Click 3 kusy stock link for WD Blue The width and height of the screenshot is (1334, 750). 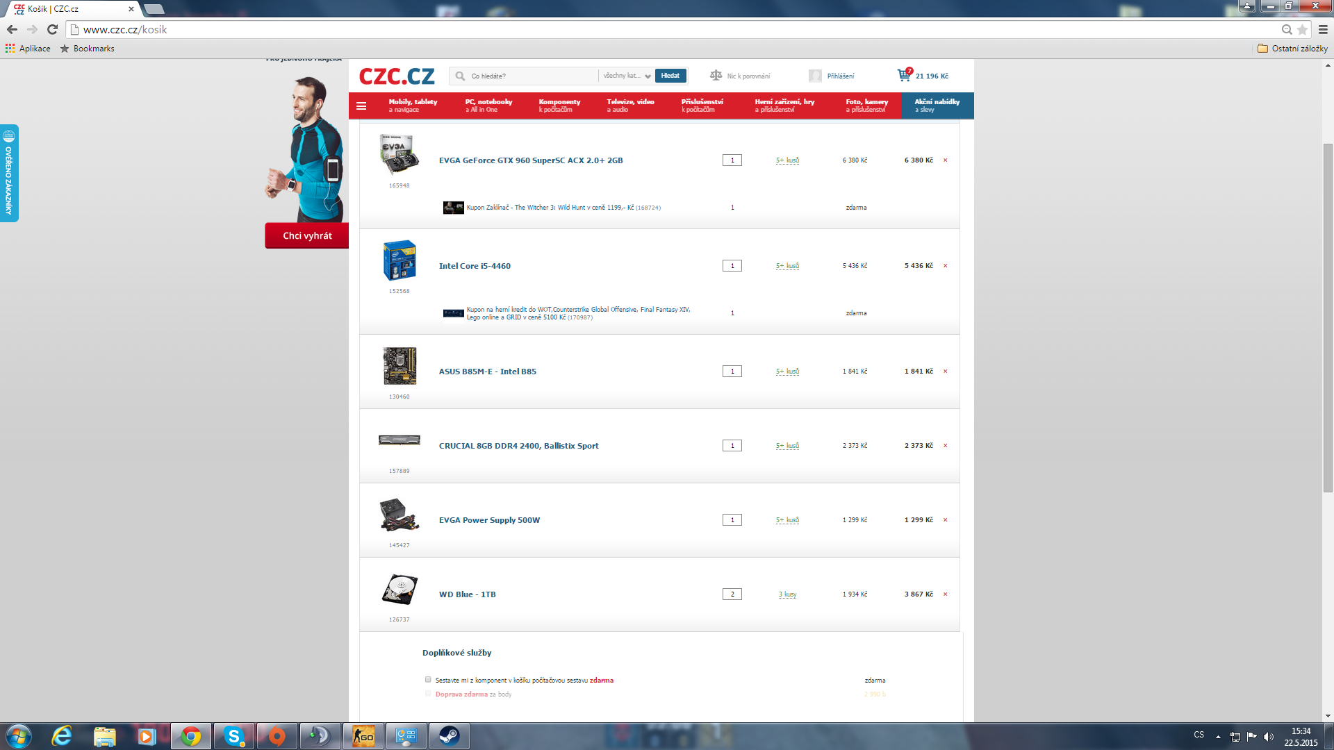click(x=787, y=594)
